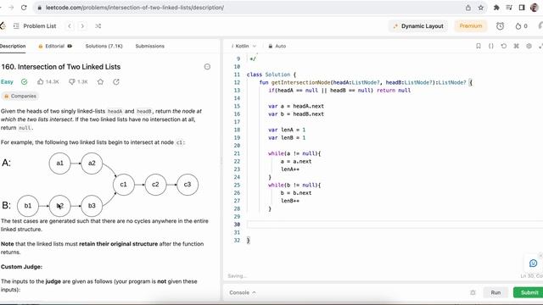
Task: Open the browser extensions puzzle icon
Action: coord(496,8)
